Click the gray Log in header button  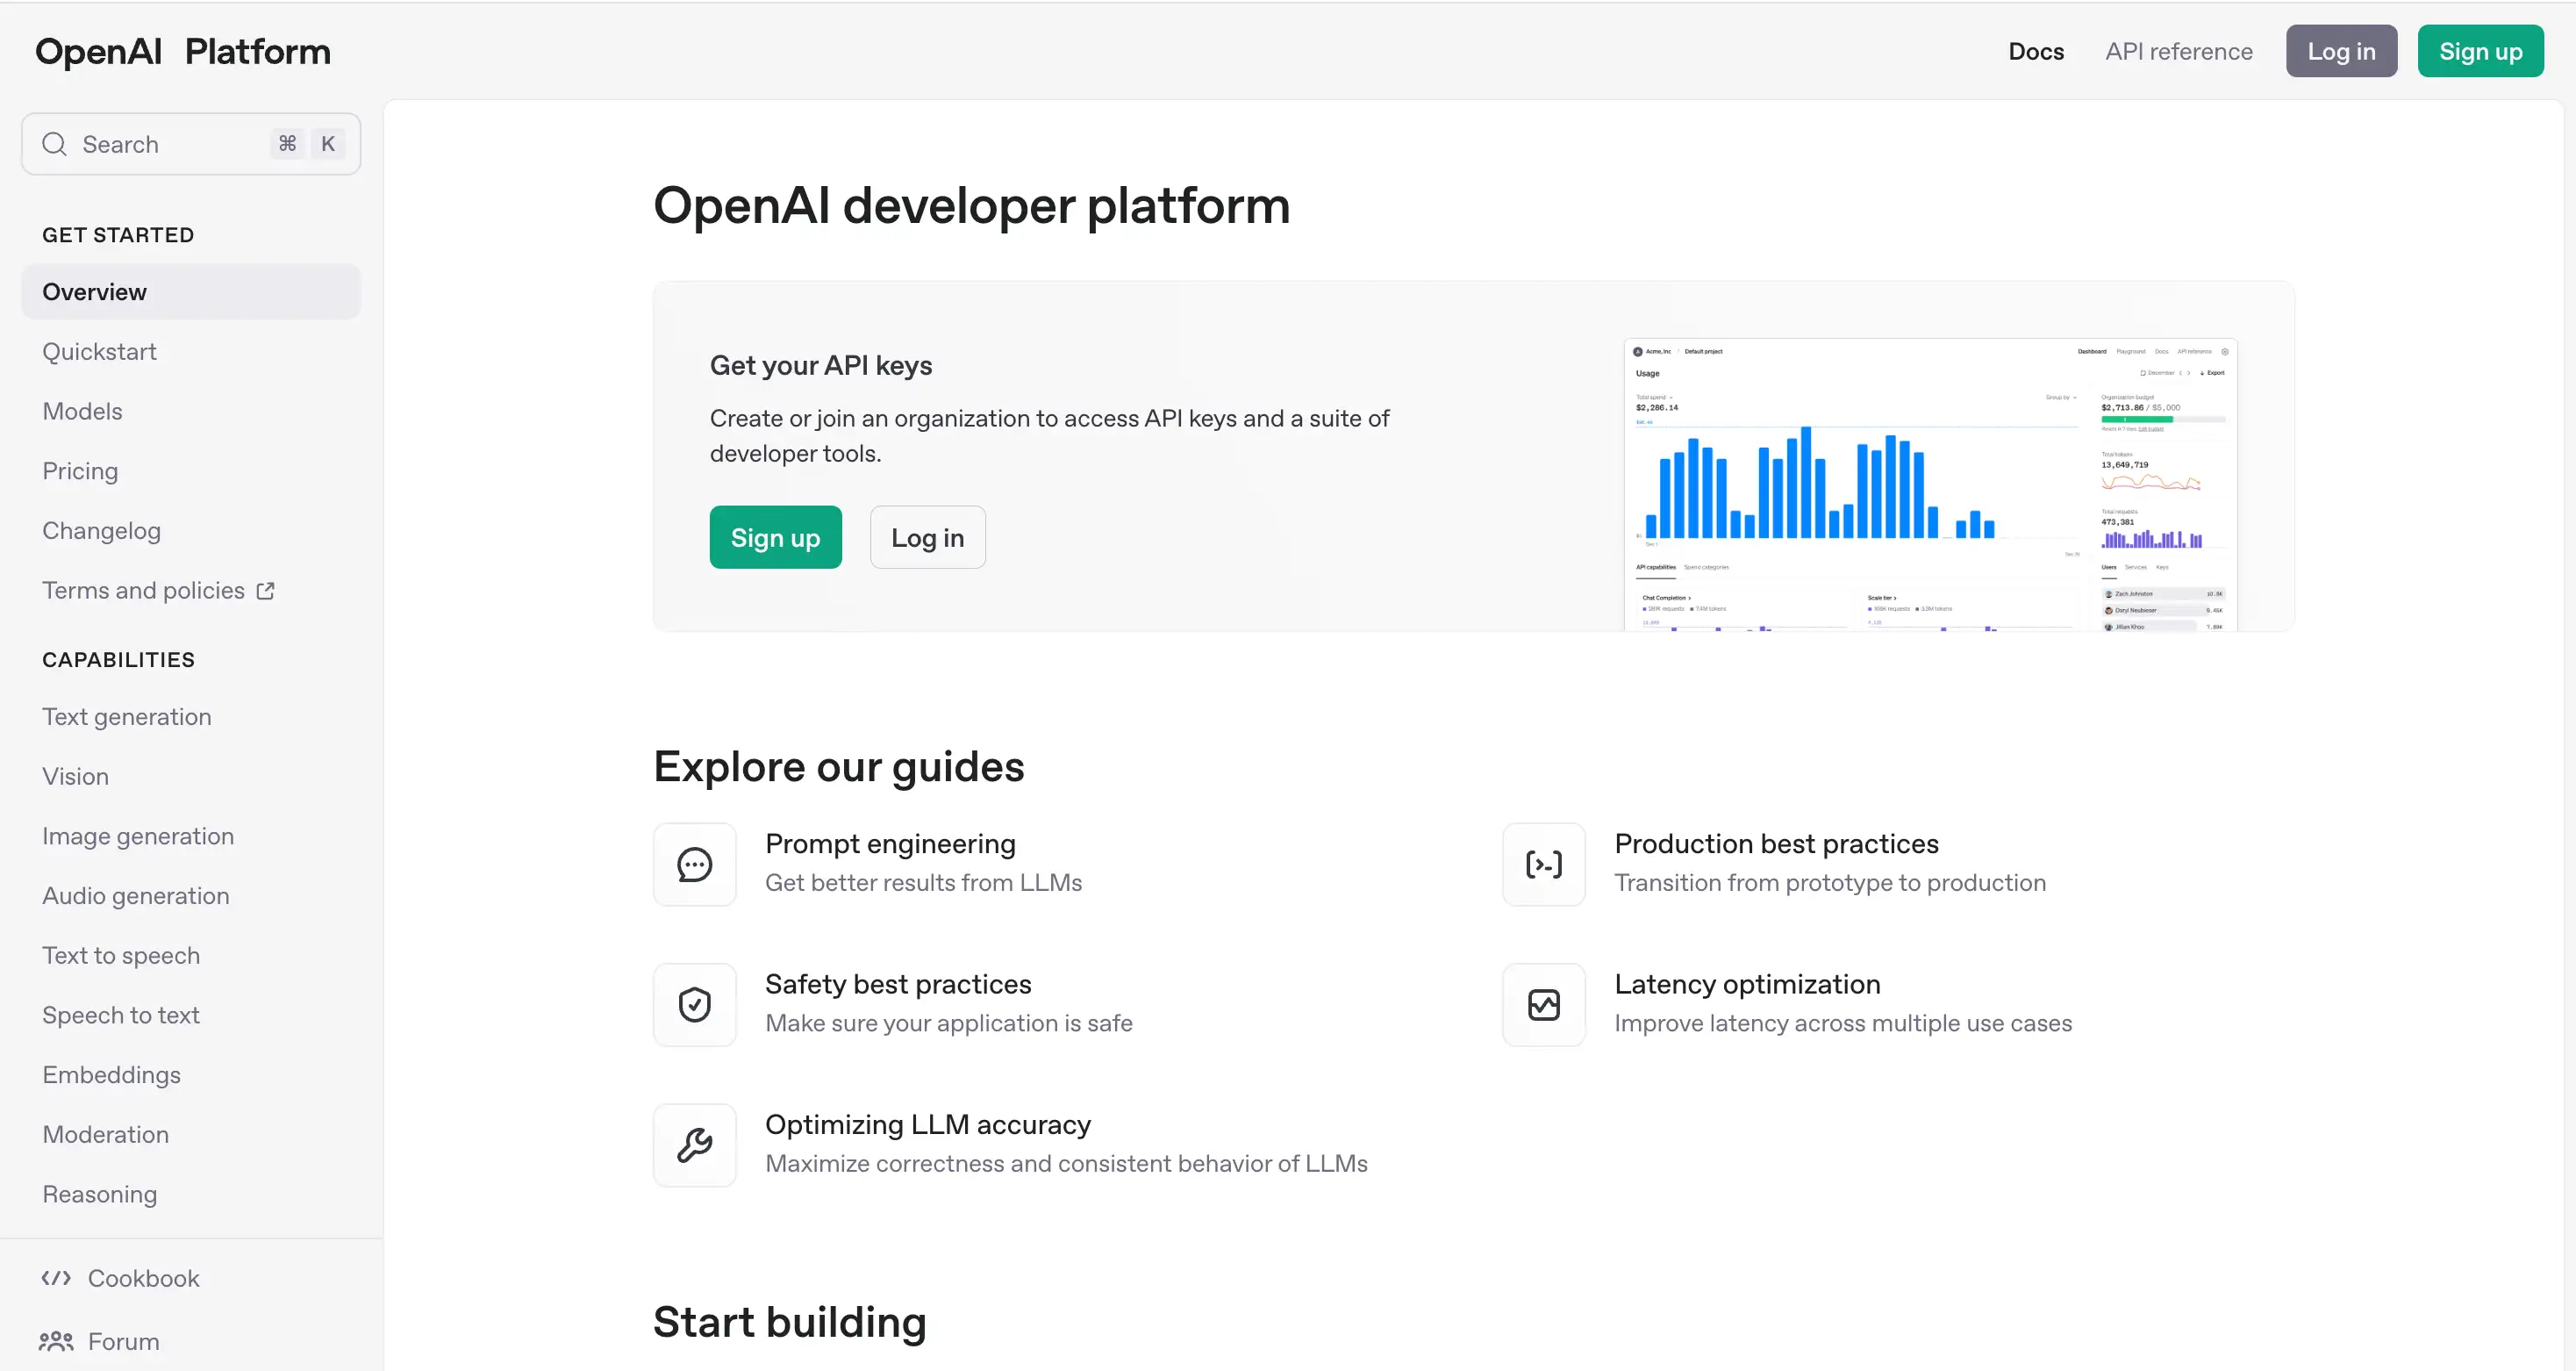point(2341,51)
